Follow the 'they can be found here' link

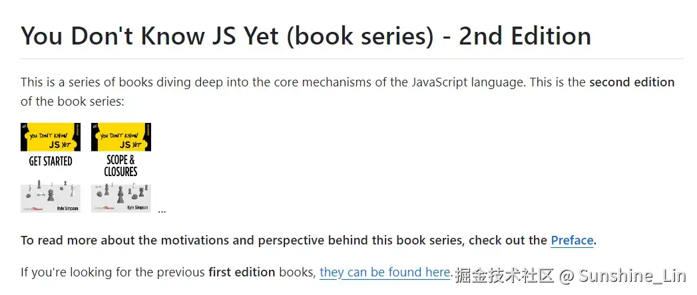(385, 272)
